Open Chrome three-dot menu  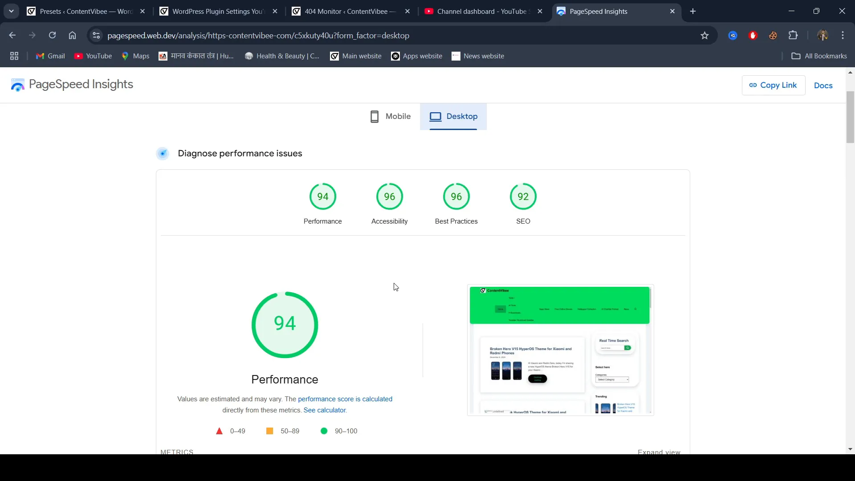pos(843,35)
